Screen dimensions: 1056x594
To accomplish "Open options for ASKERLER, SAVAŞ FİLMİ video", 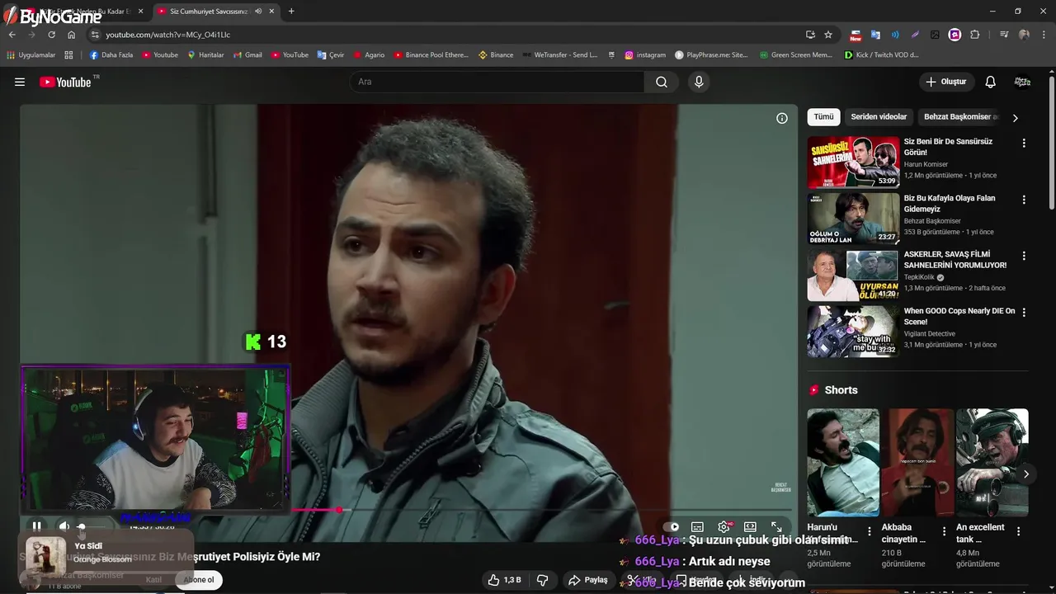I will (1024, 256).
